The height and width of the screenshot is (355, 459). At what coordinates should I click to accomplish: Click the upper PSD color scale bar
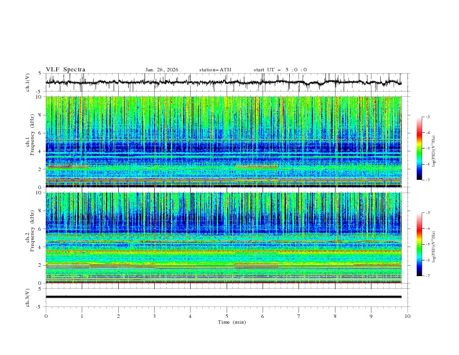pyautogui.click(x=419, y=148)
